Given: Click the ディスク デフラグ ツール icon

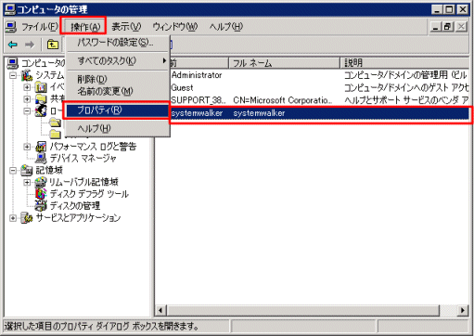Looking at the screenshot, I should [41, 194].
